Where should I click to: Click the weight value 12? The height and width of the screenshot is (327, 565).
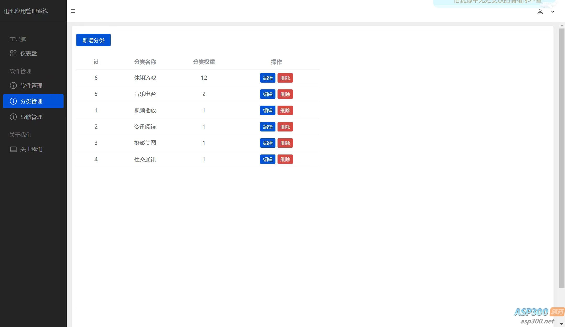(x=204, y=78)
